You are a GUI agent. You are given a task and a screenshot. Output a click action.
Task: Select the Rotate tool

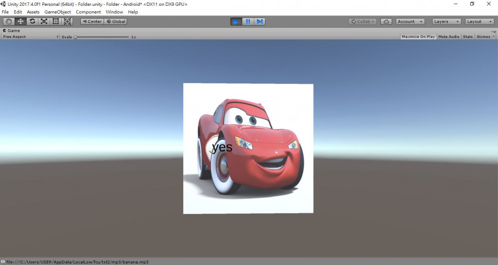32,21
